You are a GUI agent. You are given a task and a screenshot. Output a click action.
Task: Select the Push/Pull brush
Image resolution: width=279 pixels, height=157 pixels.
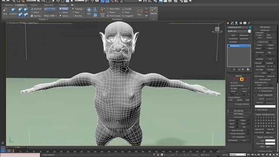click(x=102, y=12)
